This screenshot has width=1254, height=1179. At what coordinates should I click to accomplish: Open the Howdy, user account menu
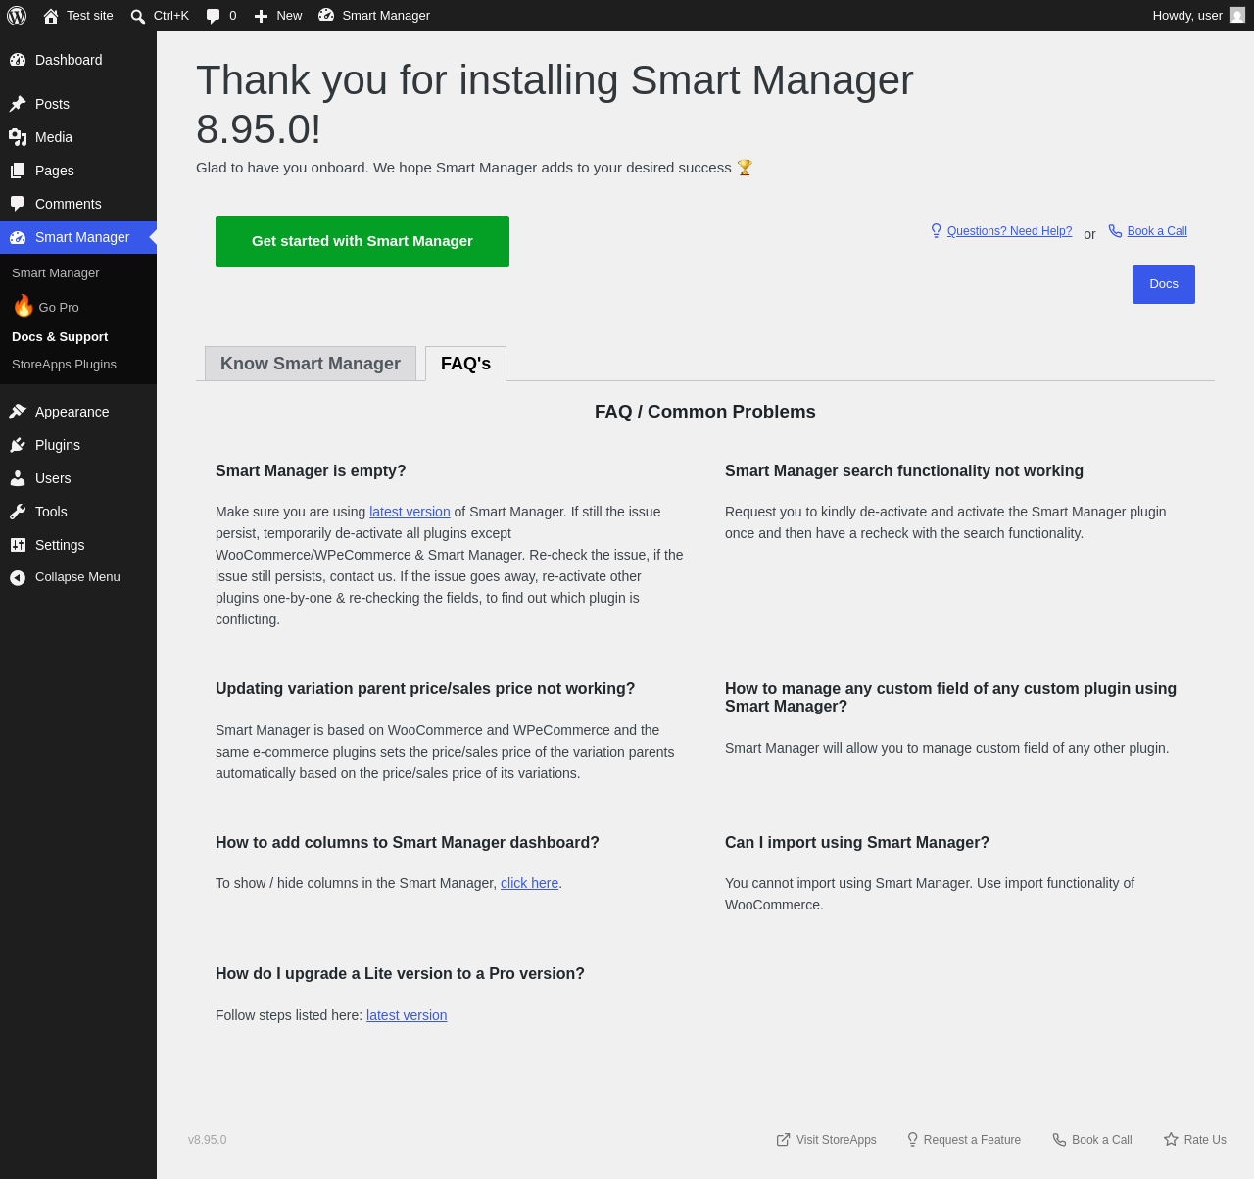click(1198, 16)
